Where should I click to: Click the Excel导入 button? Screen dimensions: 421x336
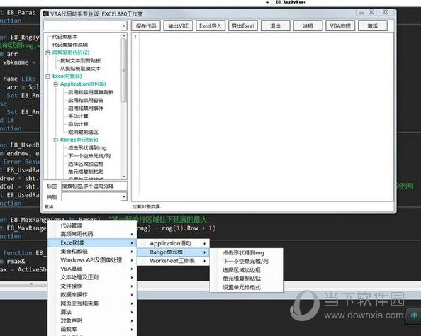pos(211,26)
